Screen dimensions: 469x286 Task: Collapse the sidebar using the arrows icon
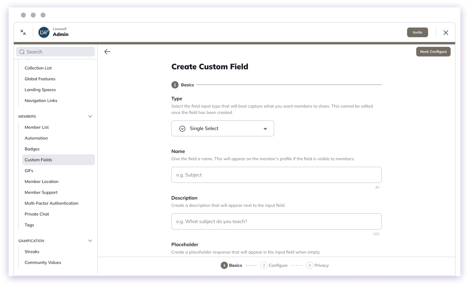click(23, 32)
